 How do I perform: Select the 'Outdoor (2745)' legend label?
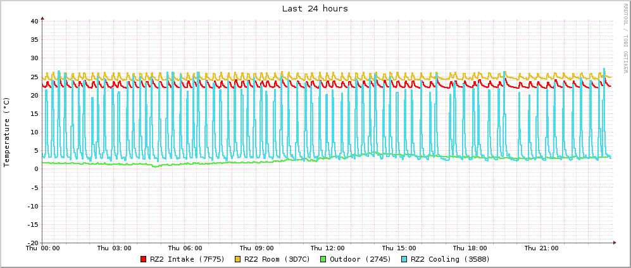click(361, 259)
